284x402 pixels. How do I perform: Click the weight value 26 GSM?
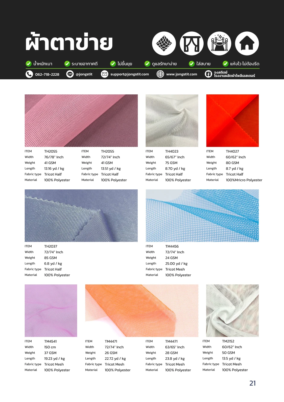pos(111,353)
